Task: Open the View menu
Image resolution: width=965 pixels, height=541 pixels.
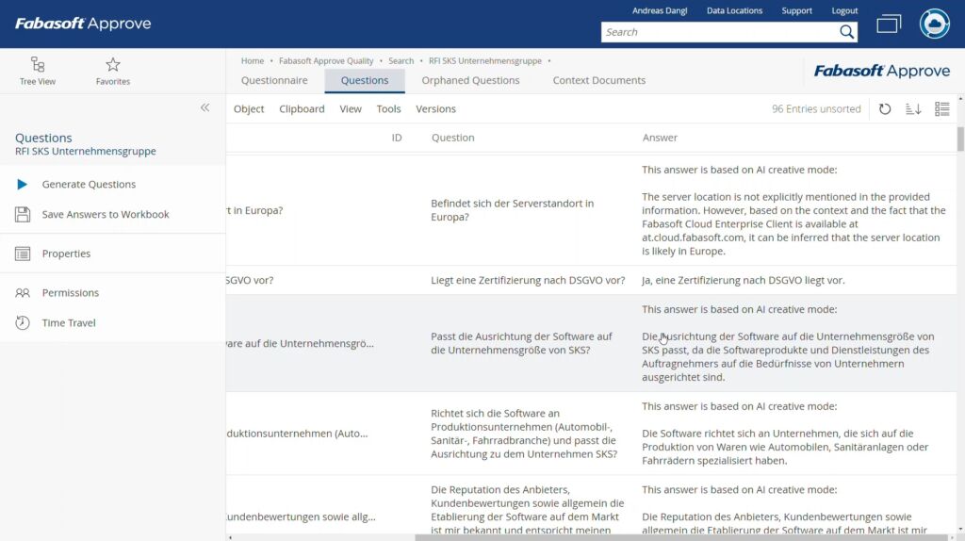Action: point(351,109)
